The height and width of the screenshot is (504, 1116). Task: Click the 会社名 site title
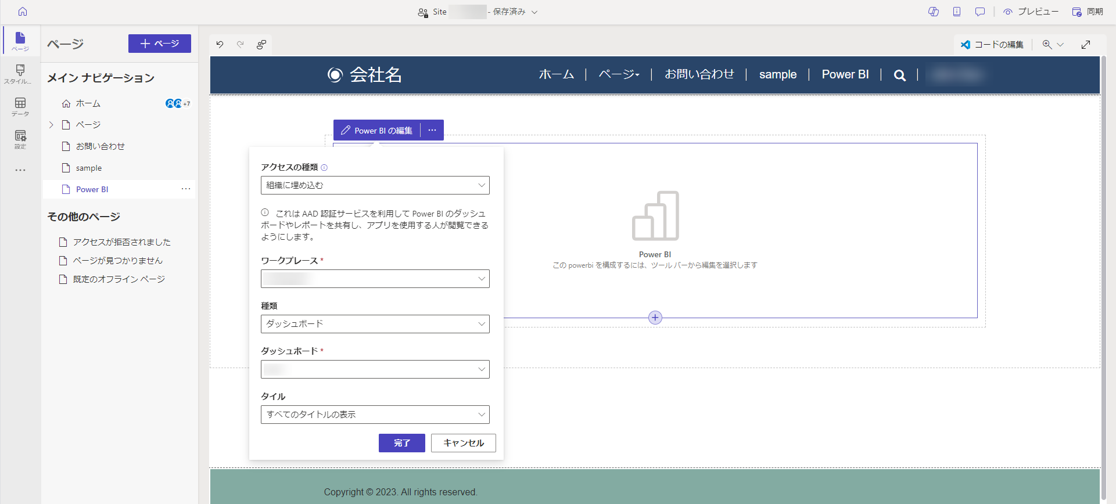coord(376,74)
